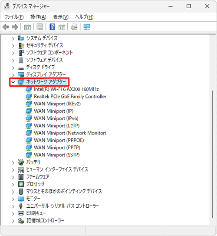The height and width of the screenshot is (236, 217).
Task: Select WAN Miniport (PPPOE) entry
Action: [x=59, y=140]
